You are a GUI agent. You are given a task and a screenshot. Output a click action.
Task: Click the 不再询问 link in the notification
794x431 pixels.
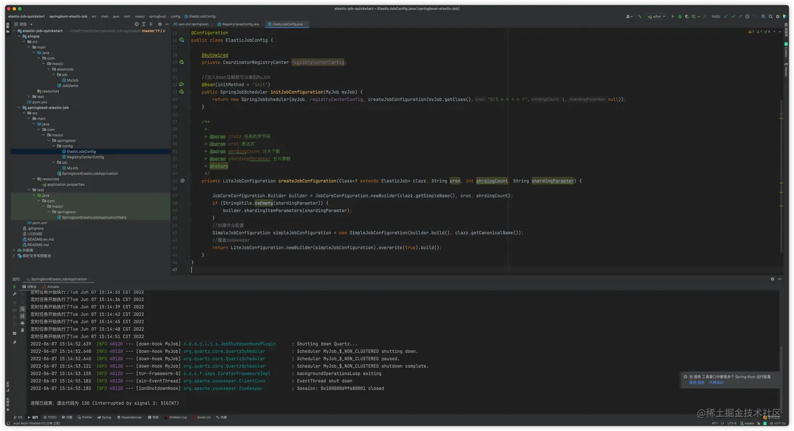[716, 382]
